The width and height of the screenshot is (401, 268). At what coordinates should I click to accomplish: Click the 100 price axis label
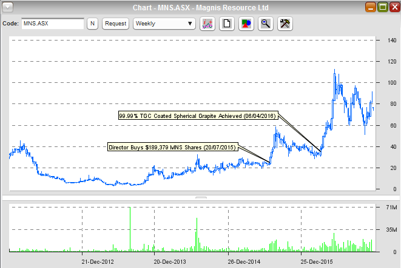tap(392, 83)
